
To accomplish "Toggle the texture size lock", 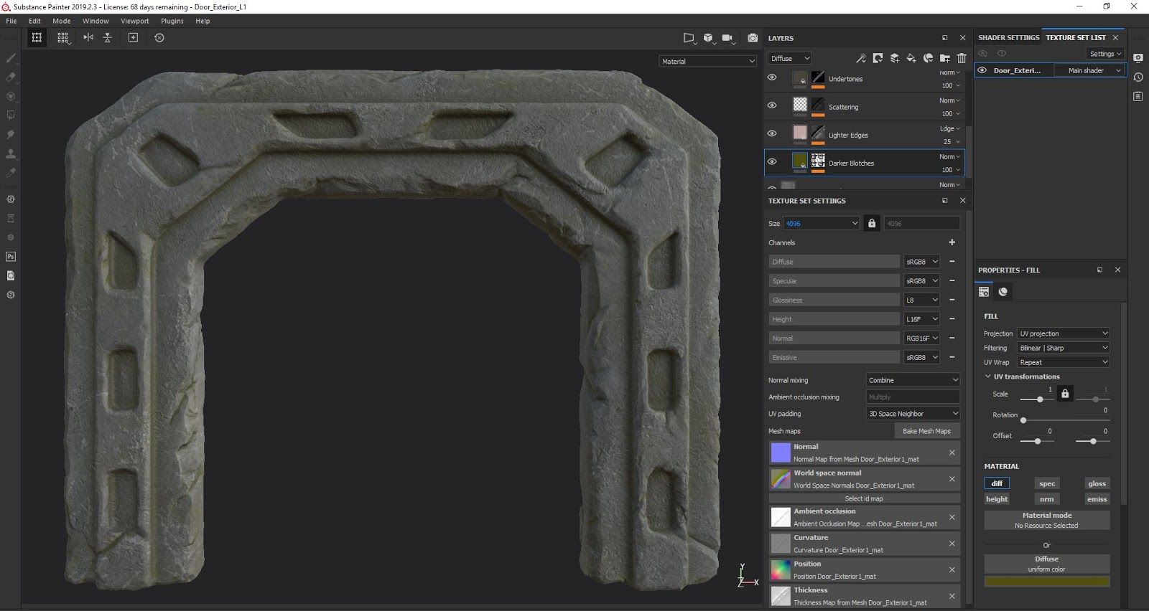I will coord(872,223).
